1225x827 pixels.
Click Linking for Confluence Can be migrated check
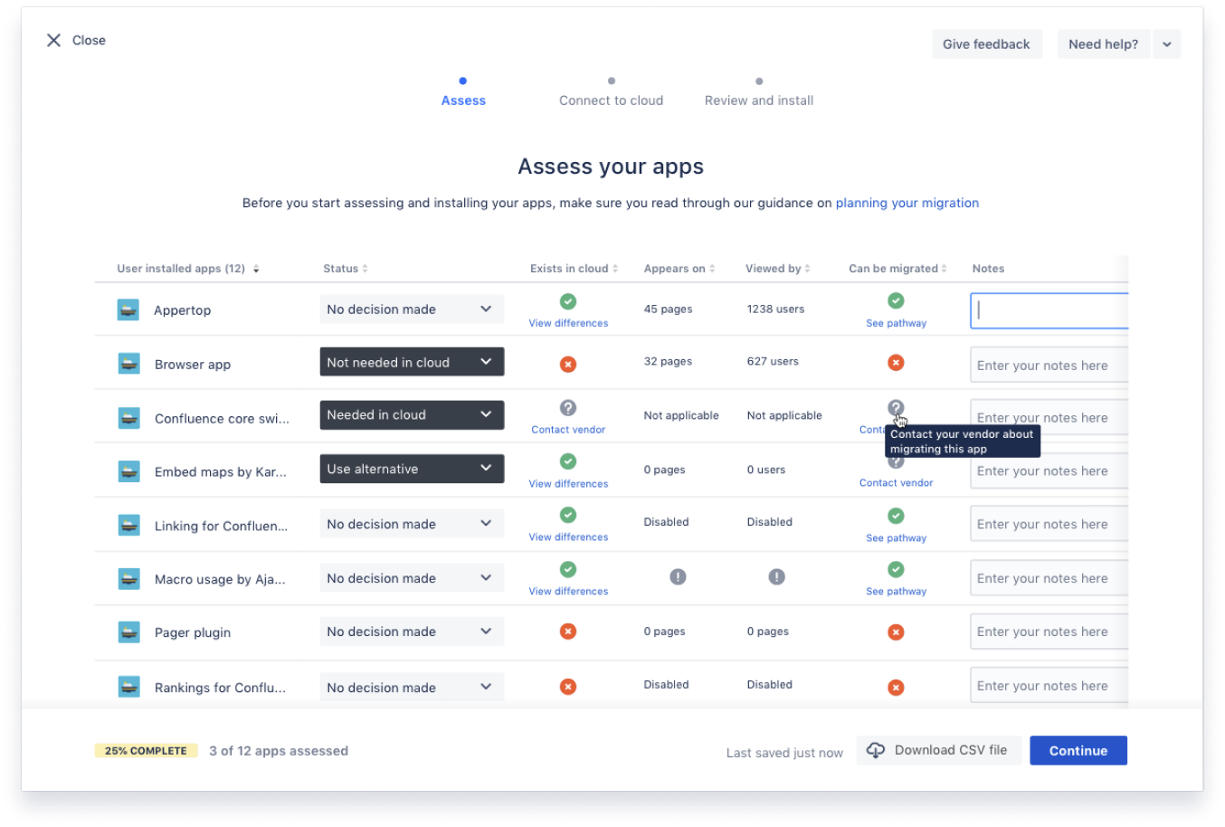pos(896,516)
